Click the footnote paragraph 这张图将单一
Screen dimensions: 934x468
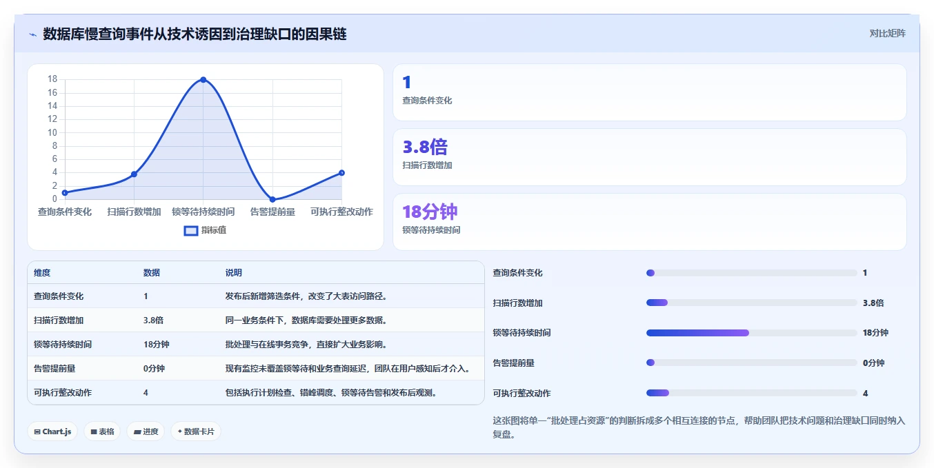click(x=699, y=427)
